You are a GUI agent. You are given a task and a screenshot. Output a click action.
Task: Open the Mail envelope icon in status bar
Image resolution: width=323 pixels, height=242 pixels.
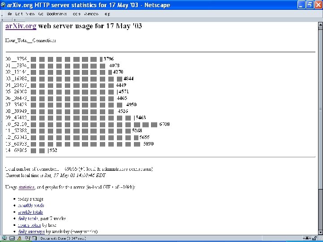click(12, 238)
